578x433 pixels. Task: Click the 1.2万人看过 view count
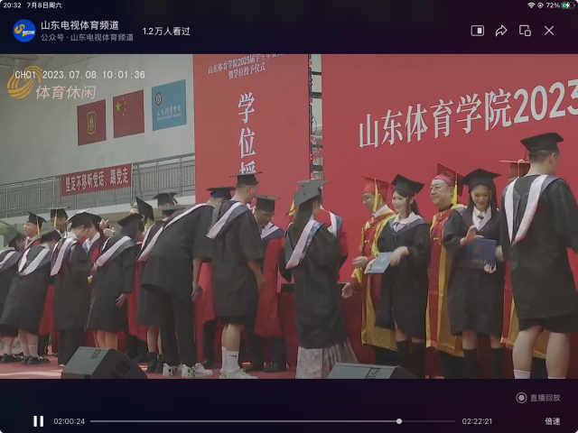coord(166,31)
